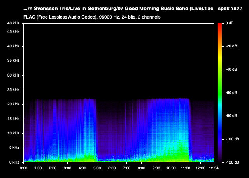Click the 2:00 time axis label
249x178 pixels.
(x=53, y=168)
